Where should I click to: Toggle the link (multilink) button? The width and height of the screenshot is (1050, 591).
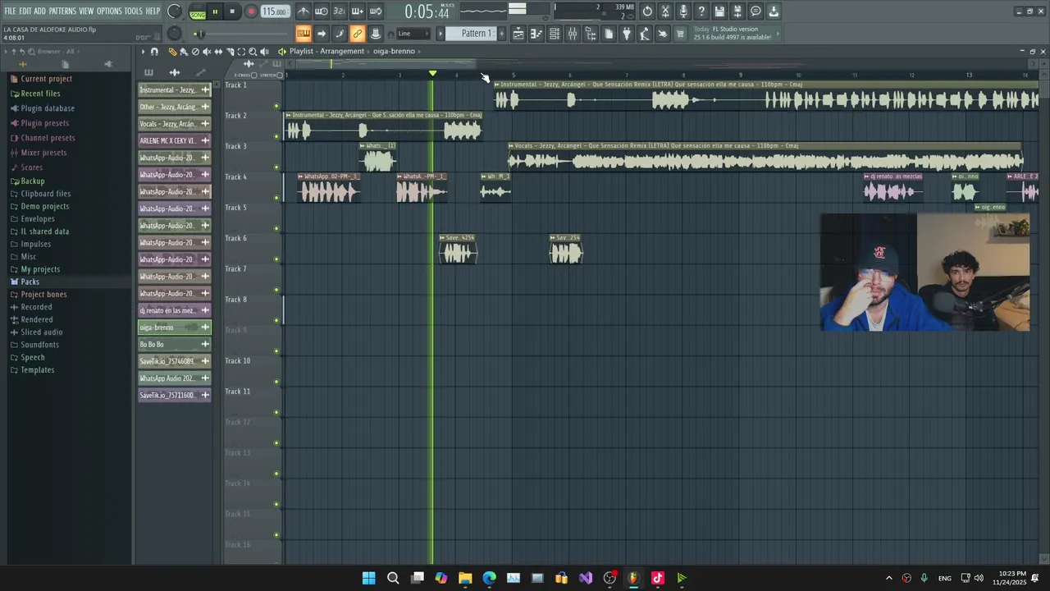click(358, 34)
